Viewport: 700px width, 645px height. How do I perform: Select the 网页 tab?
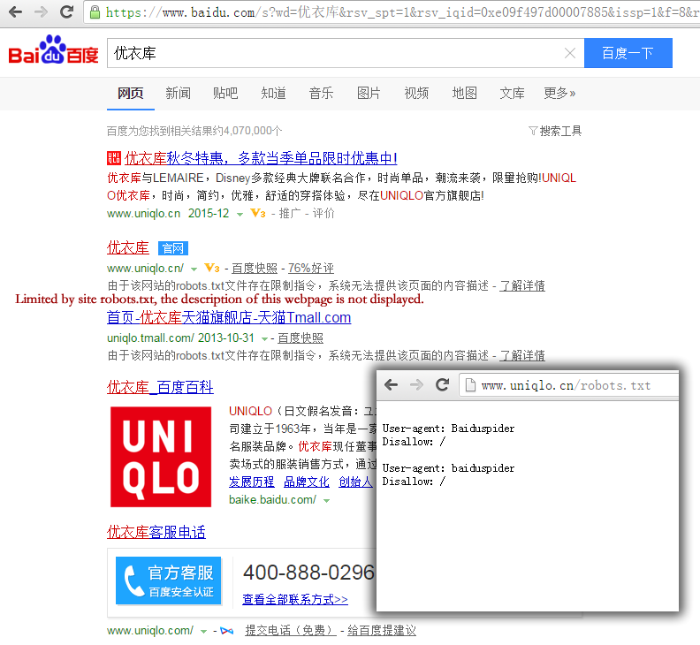(x=130, y=94)
